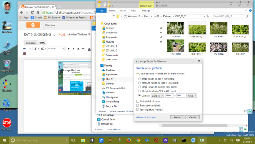The image size is (255, 144).
Task: Select the Screenshots folder in navigation pane
Action: click(x=111, y=55)
